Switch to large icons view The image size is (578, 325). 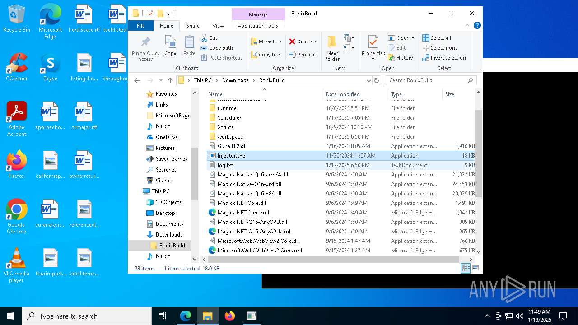coord(475,269)
